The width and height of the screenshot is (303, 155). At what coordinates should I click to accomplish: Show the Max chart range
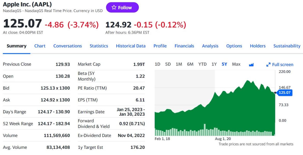coord(236,64)
